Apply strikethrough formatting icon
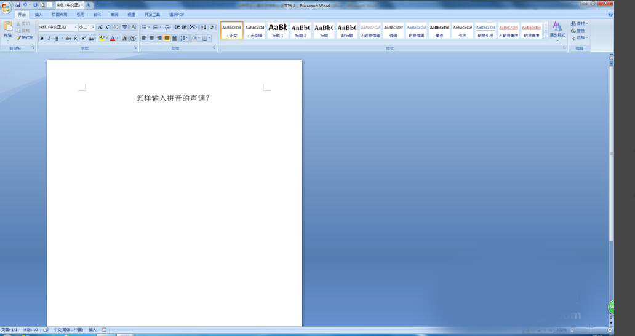 (68, 39)
